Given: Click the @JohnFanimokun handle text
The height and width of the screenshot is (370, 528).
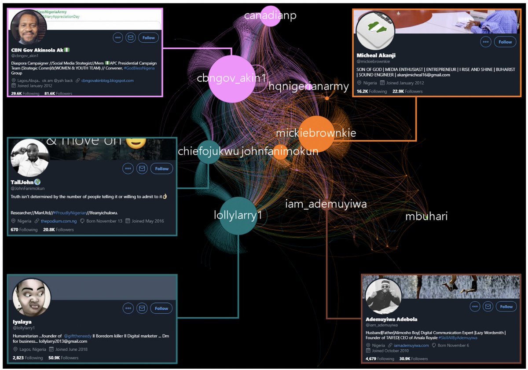Looking at the screenshot, I should pos(28,188).
